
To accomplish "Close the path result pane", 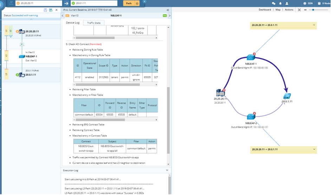I will tap(56, 10).
